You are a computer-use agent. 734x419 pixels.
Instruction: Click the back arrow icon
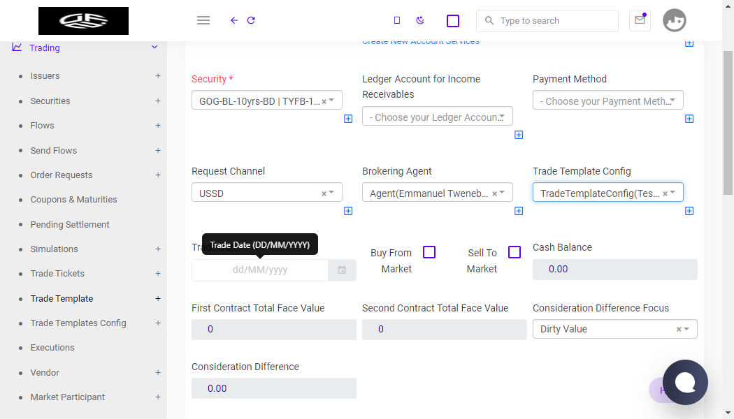pos(234,20)
